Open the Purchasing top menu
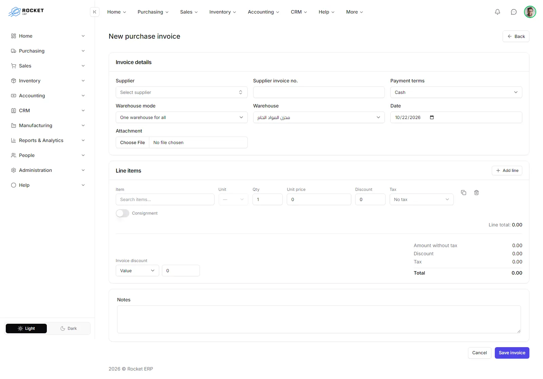Screen dimensions: 543x379 [x=153, y=12]
